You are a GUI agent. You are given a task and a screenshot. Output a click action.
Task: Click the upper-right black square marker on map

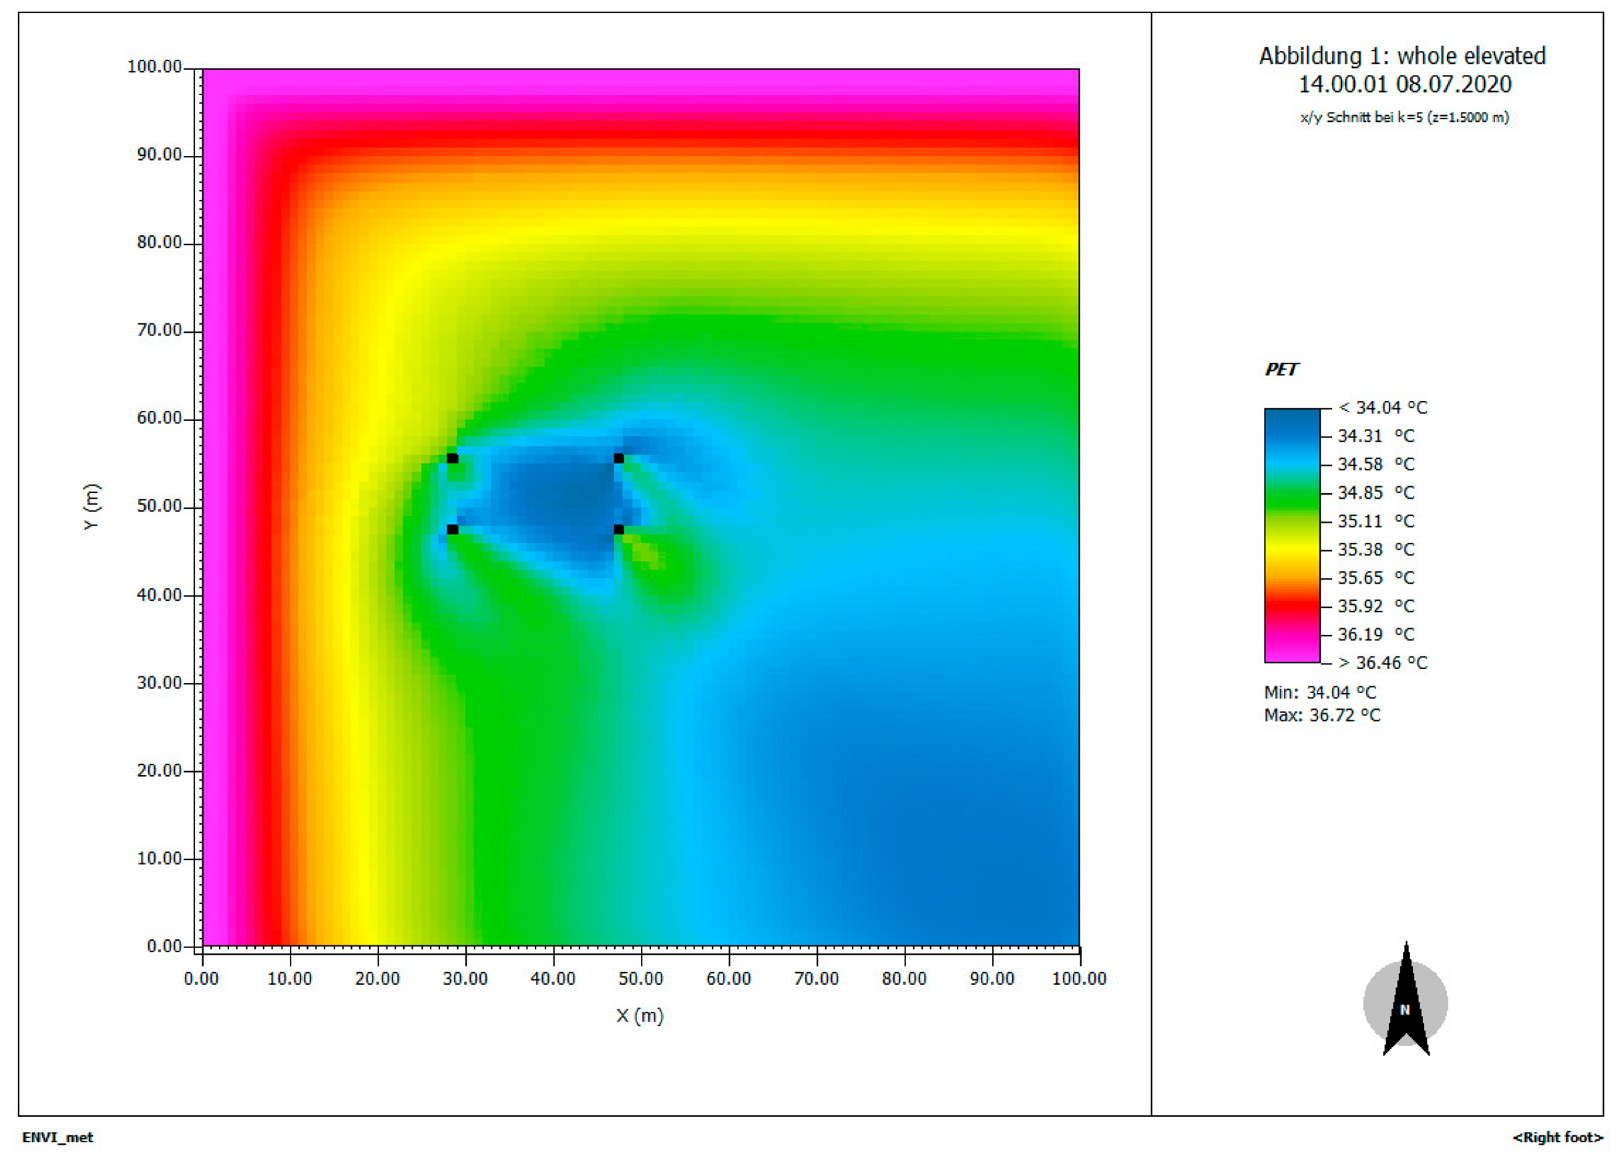click(x=618, y=458)
